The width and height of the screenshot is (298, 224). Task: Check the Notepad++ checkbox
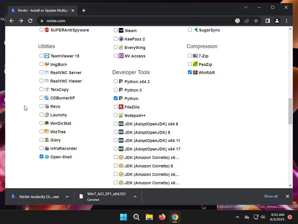coord(116,115)
